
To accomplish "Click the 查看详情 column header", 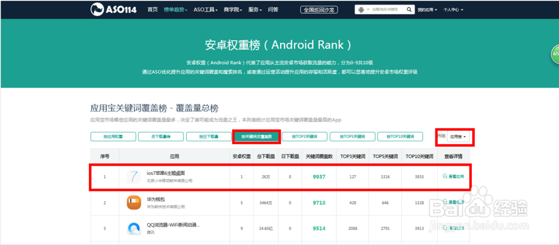I will tap(453, 156).
